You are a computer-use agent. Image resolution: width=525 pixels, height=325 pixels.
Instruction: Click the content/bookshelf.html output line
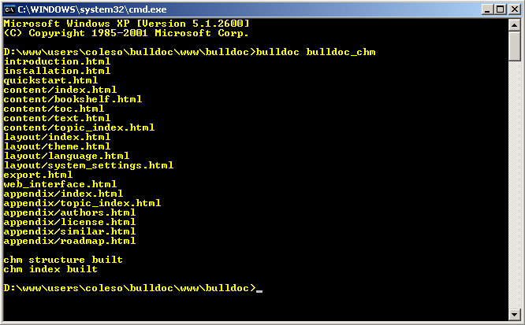[x=73, y=99]
